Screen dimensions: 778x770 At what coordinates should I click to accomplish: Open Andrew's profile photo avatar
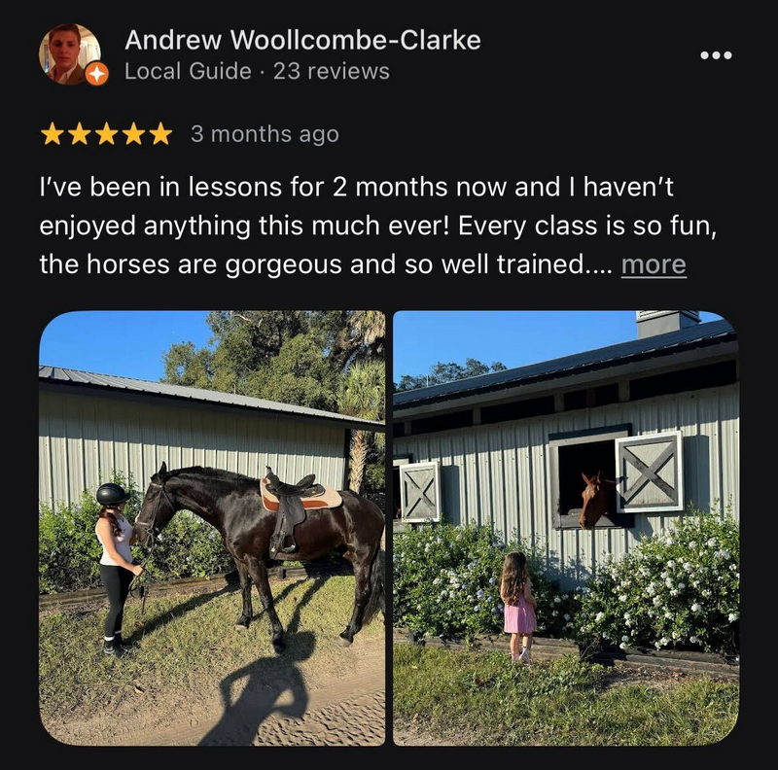click(69, 54)
